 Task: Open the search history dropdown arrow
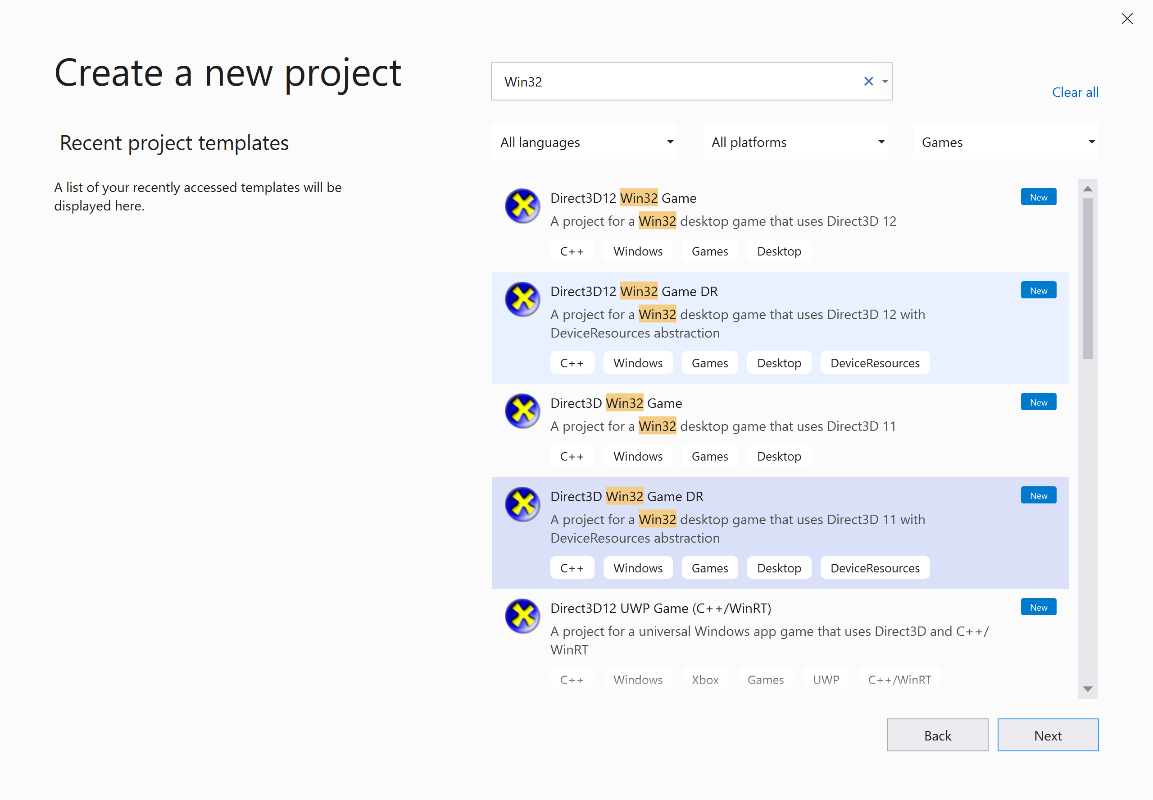(885, 81)
